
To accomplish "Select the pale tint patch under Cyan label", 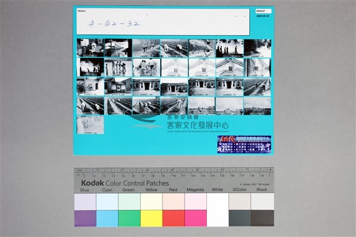I will pos(107,201).
